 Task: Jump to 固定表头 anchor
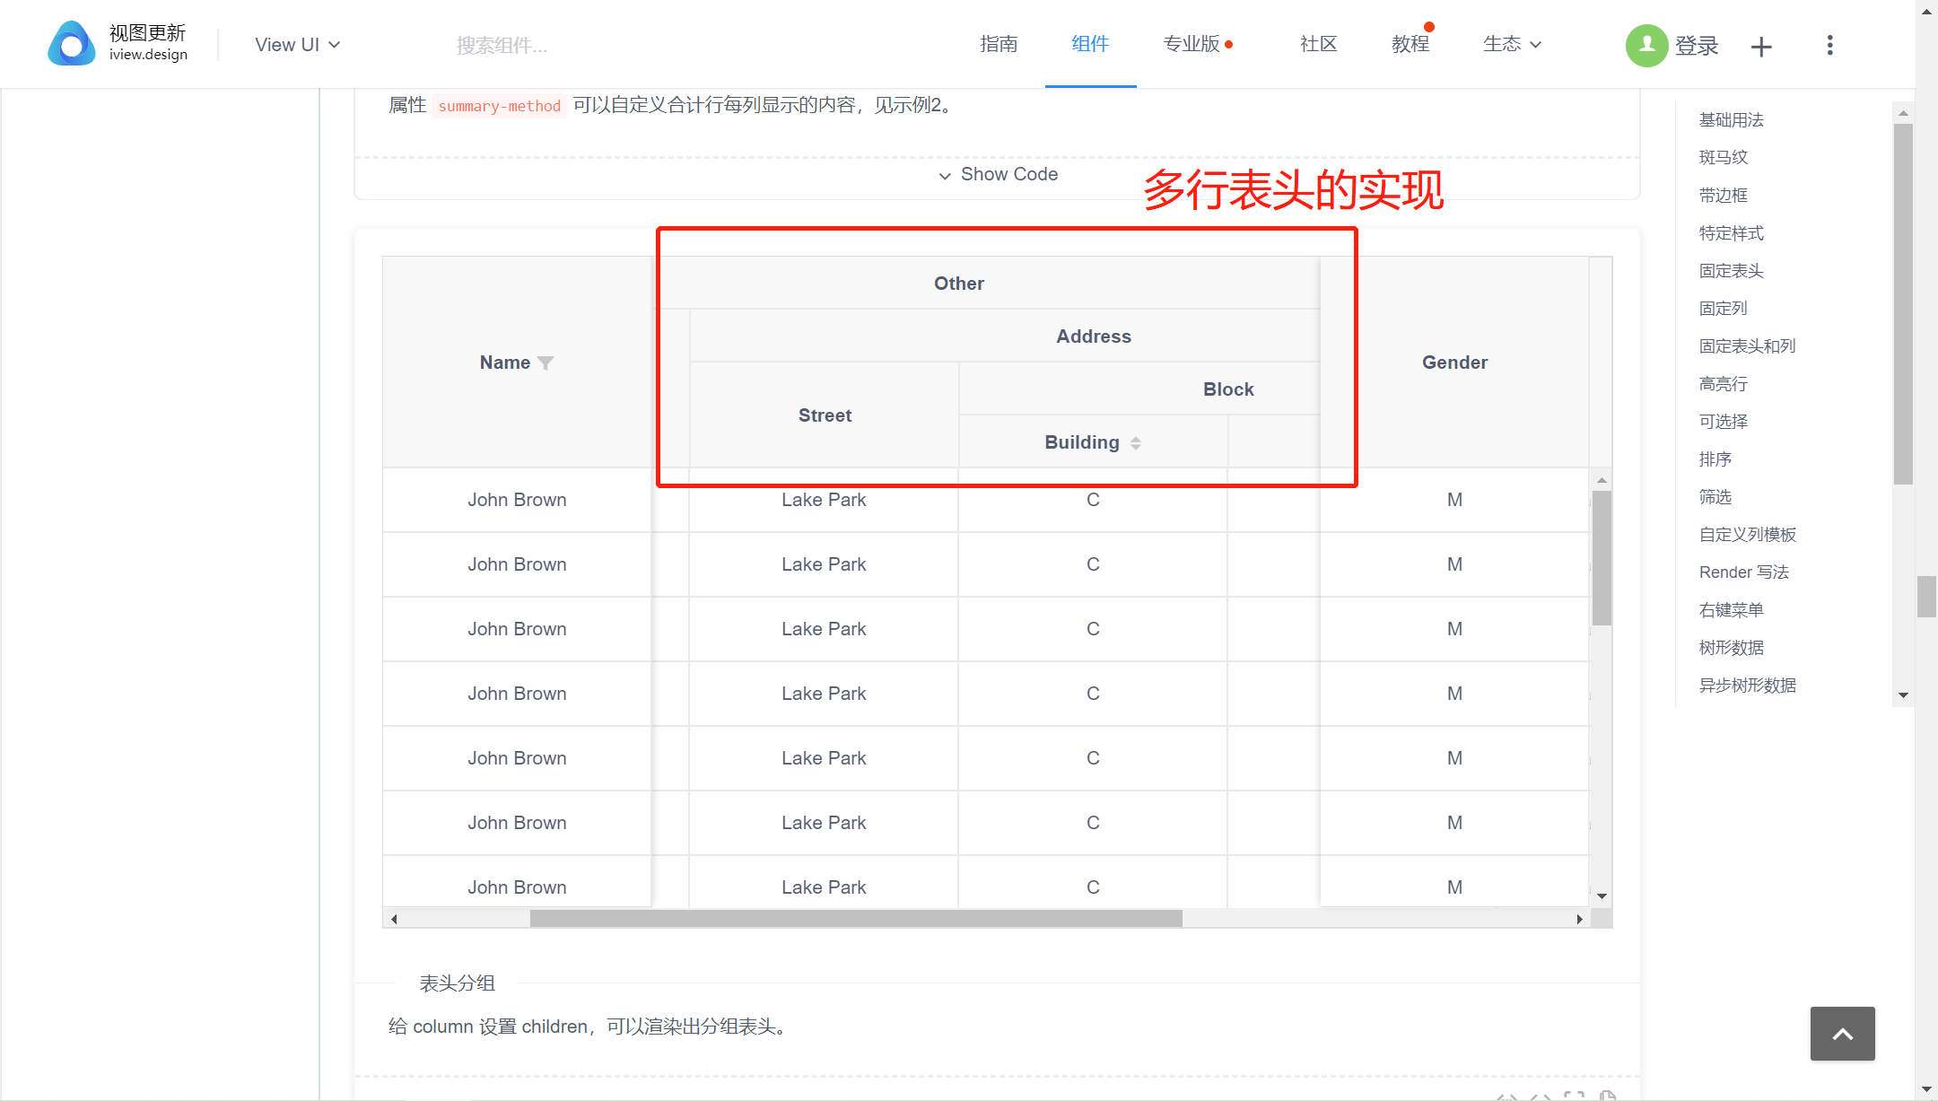(x=1731, y=270)
